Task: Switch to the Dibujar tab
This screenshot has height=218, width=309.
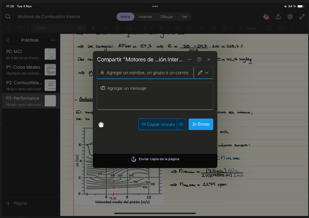Action: [x=167, y=17]
